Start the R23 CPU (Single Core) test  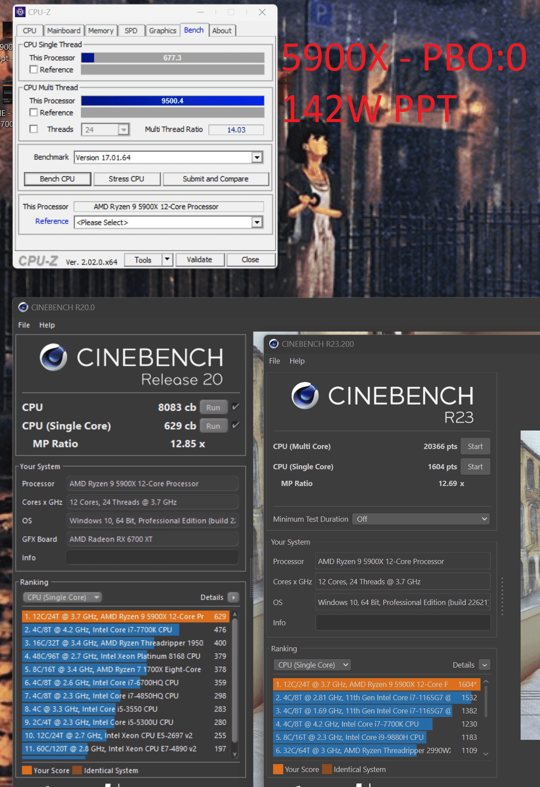475,466
